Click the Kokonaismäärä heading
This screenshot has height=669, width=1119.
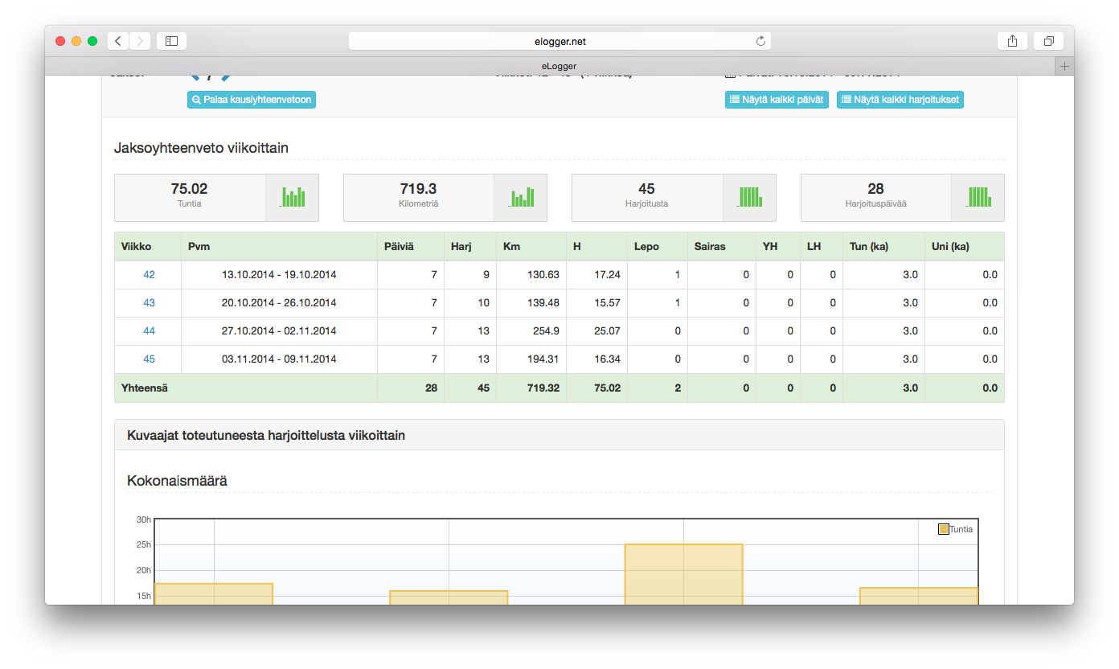[177, 481]
